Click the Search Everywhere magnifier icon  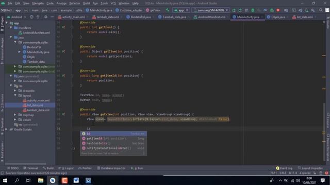pyautogui.click(x=321, y=10)
